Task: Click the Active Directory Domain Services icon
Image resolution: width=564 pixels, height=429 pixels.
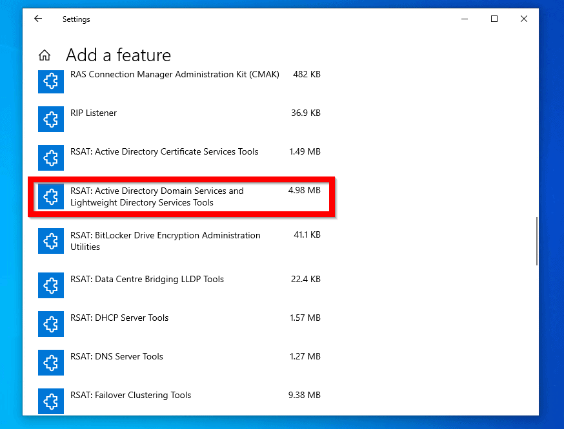Action: 51,196
